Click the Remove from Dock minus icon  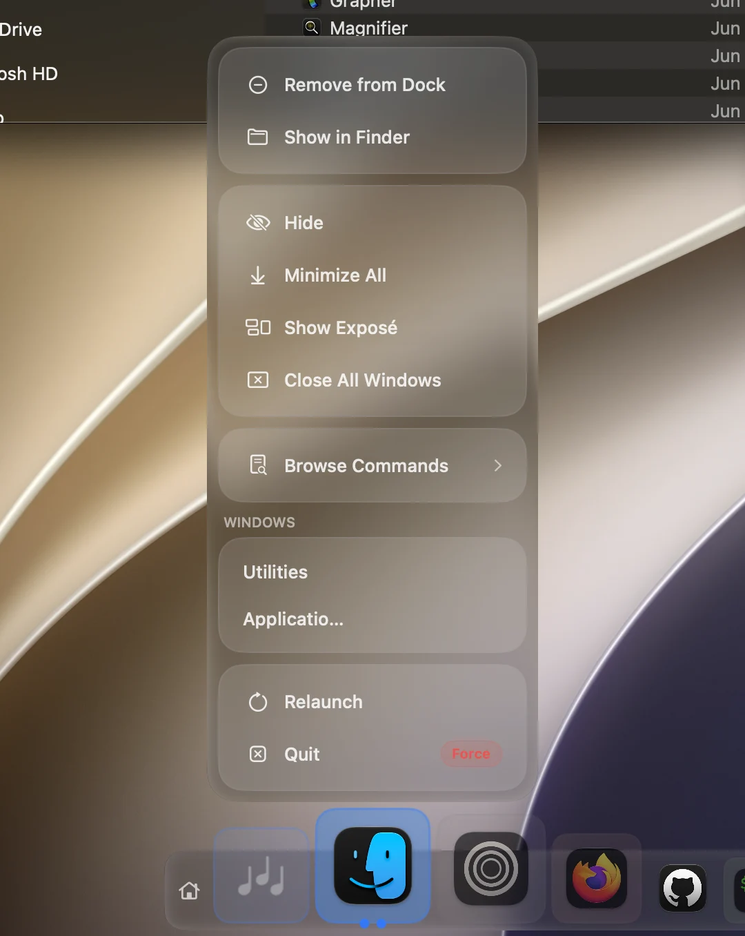pos(258,85)
